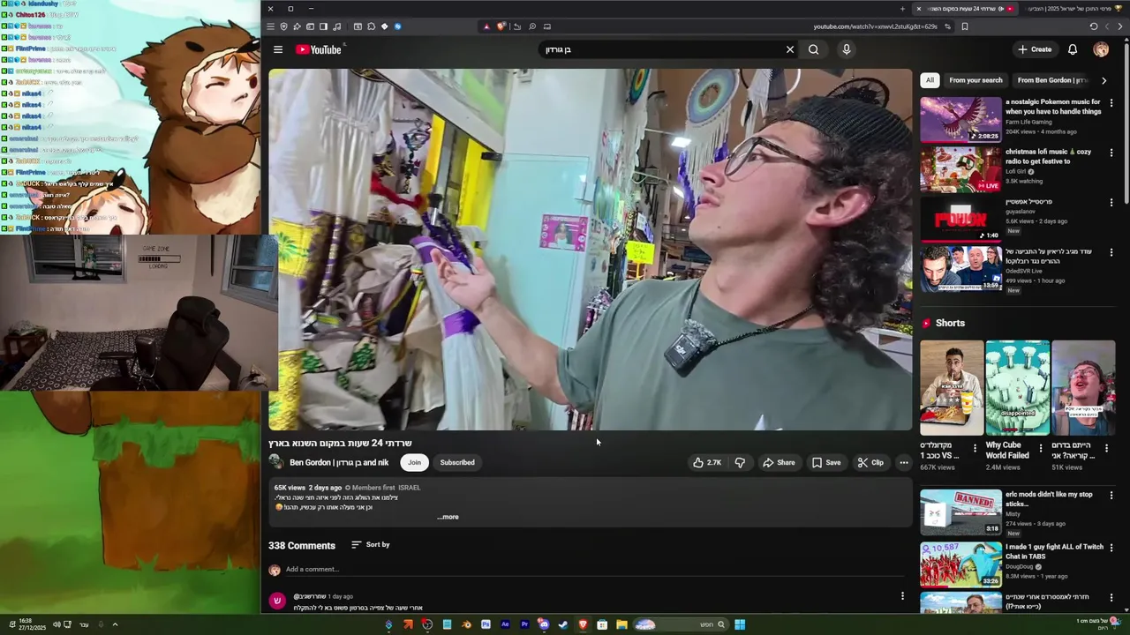This screenshot has height=635, width=1130.
Task: Open options for Why Cube World Failed
Action: tap(1041, 448)
